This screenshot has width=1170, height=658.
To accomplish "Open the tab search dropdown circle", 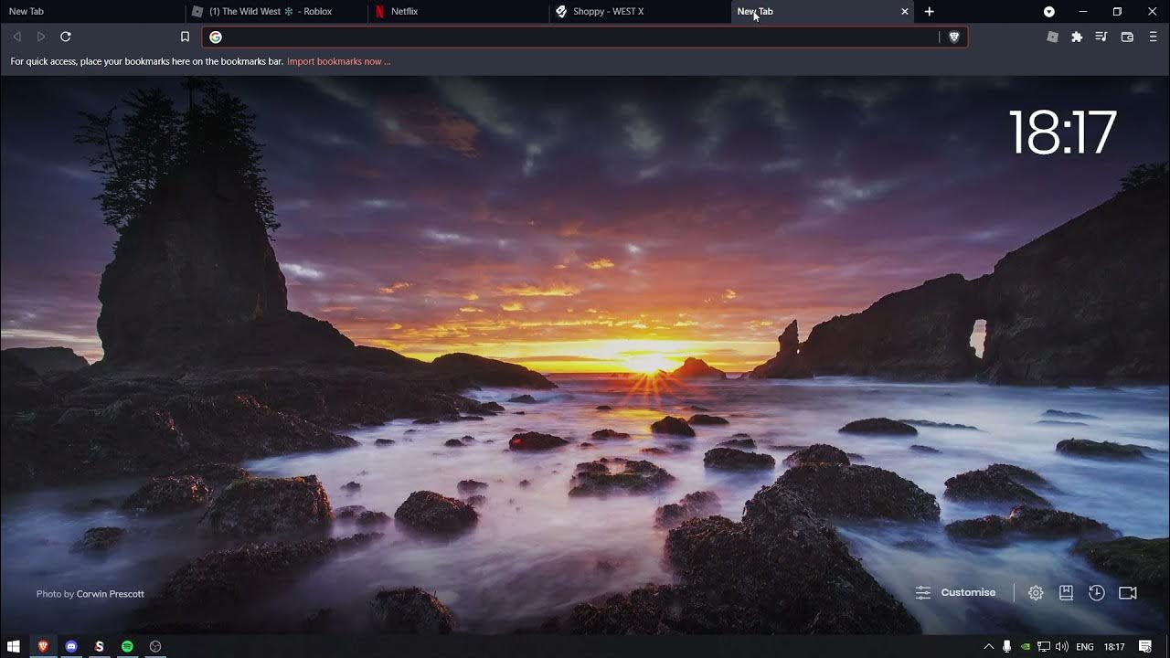I will pyautogui.click(x=1049, y=12).
